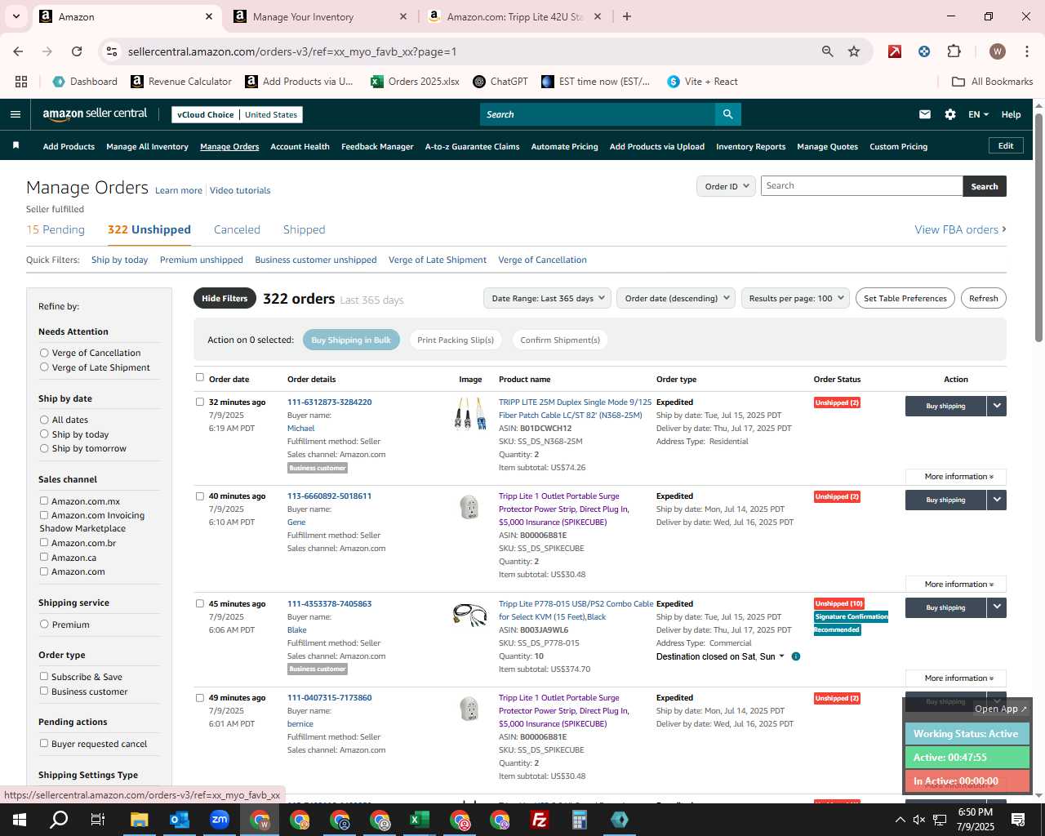Toggle select-all orders checkbox in table header
This screenshot has height=836, width=1045.
tap(200, 377)
